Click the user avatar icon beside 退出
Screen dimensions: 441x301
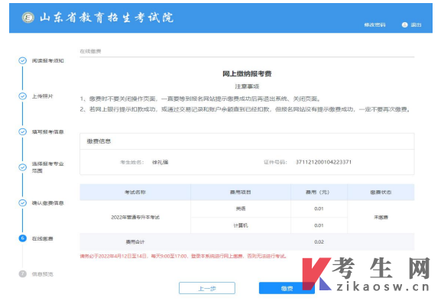[404, 24]
